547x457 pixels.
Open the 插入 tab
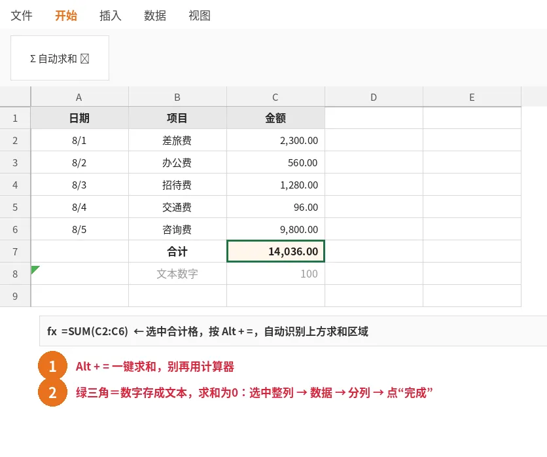(x=110, y=15)
